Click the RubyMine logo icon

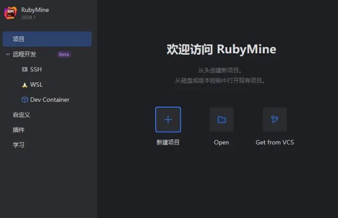[x=10, y=13]
